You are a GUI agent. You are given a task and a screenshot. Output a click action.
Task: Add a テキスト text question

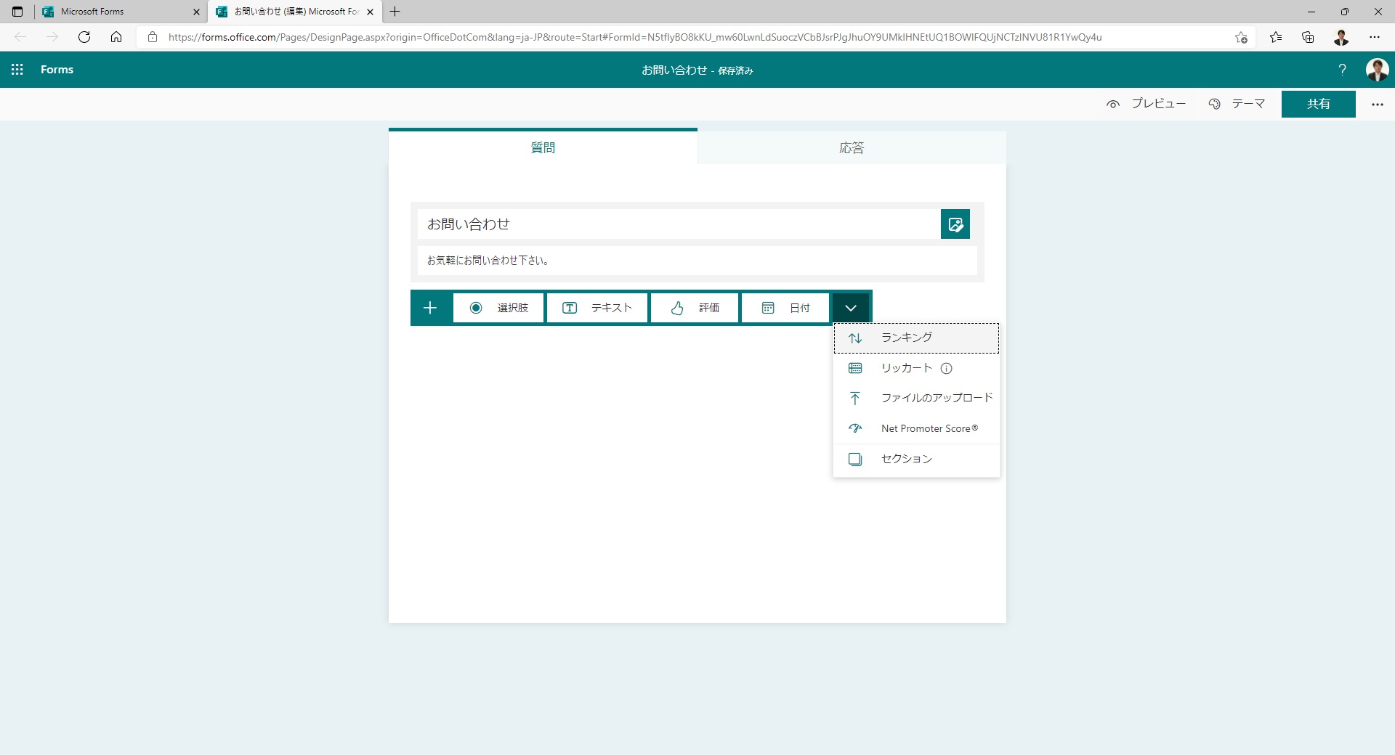point(597,308)
